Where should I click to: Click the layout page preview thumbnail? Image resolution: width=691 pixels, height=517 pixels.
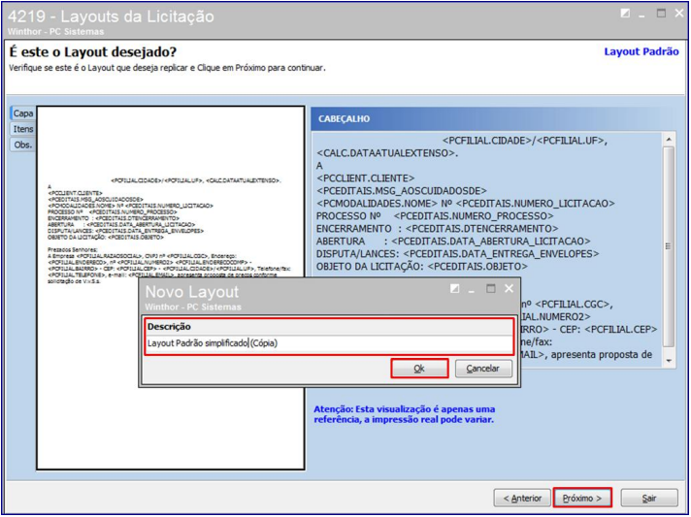coord(171,288)
